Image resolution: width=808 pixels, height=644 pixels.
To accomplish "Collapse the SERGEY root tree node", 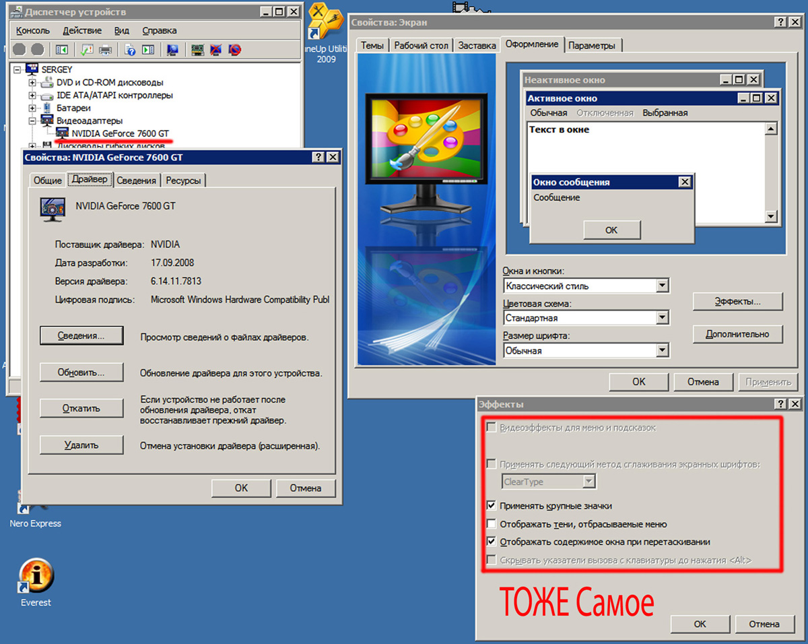I will (17, 69).
